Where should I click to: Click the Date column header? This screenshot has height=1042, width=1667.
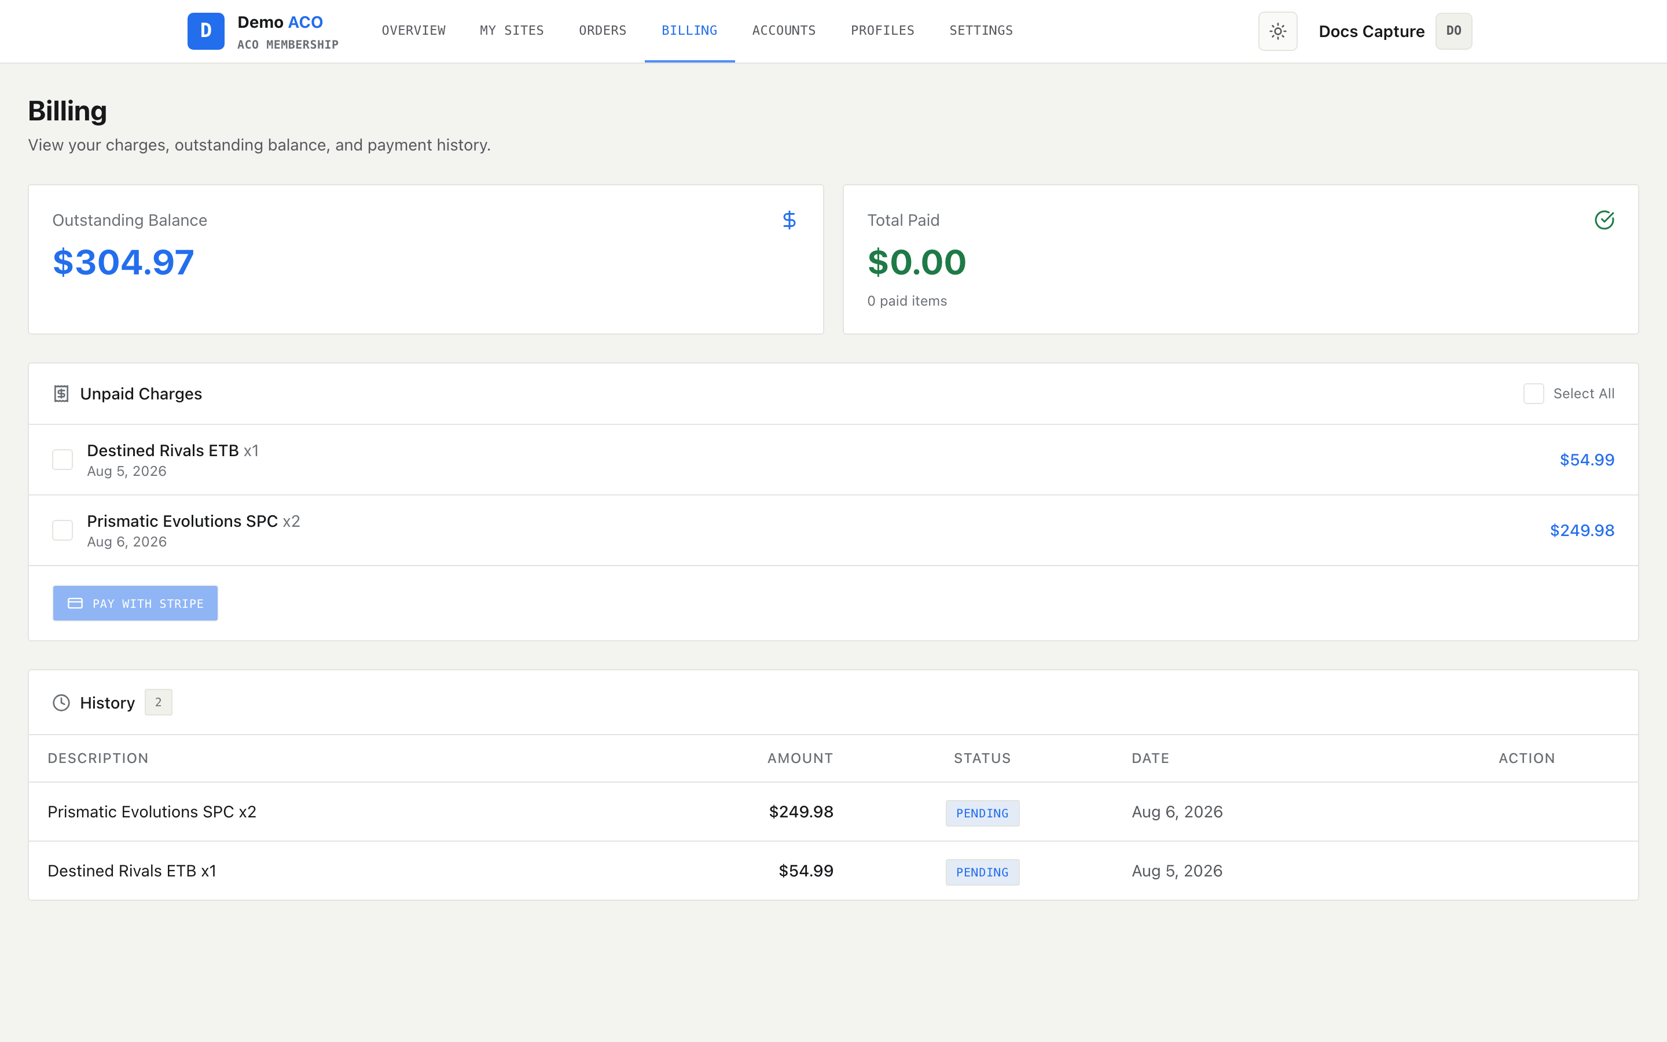click(x=1150, y=758)
